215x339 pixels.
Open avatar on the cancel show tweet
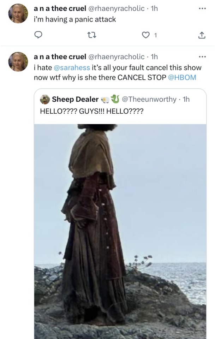click(18, 61)
